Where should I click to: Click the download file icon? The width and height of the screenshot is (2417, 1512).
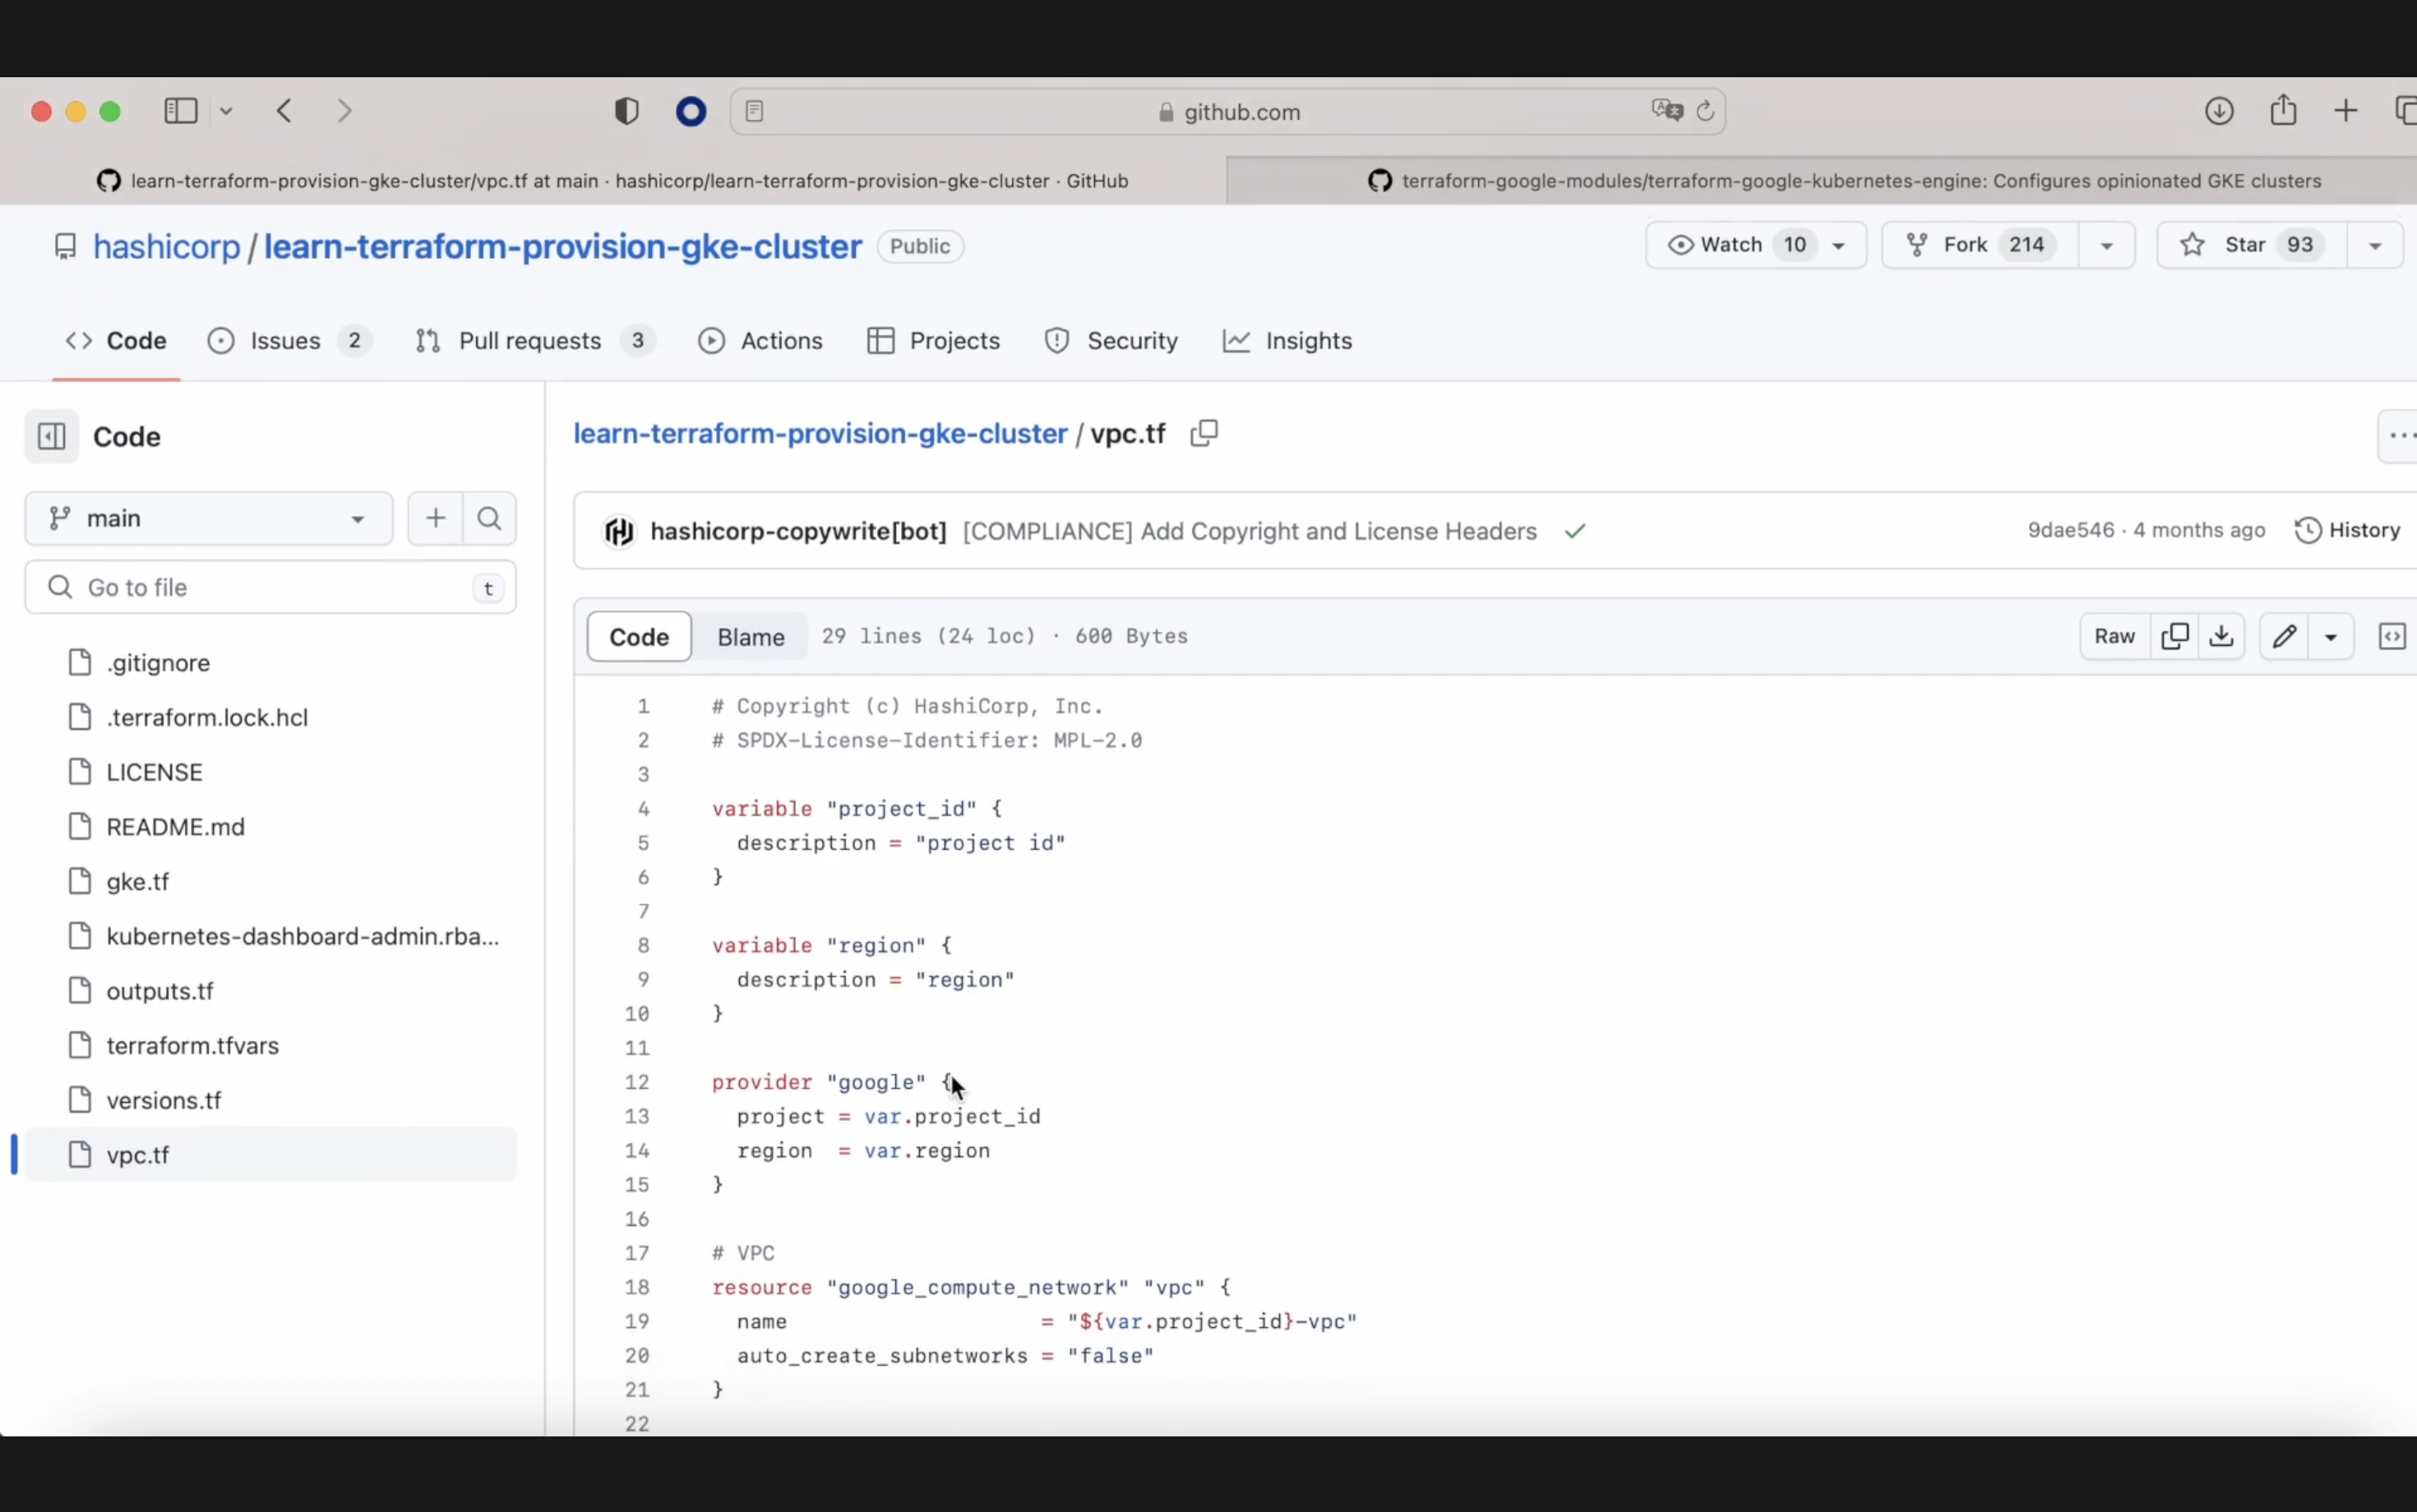(x=2222, y=636)
